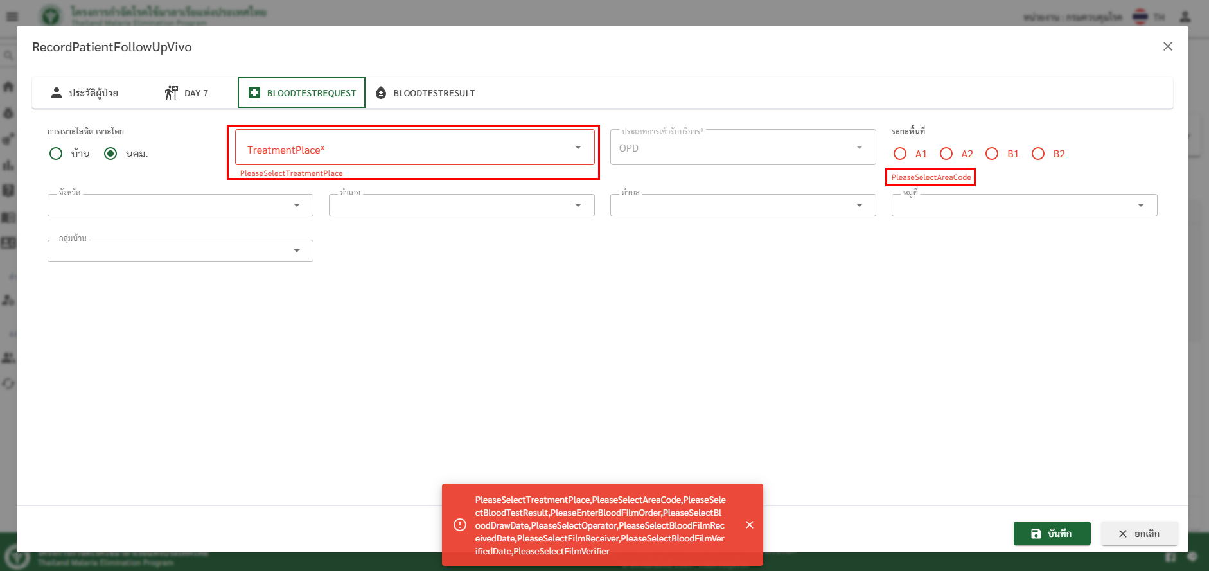
Task: Dismiss the red error notification
Action: click(749, 525)
